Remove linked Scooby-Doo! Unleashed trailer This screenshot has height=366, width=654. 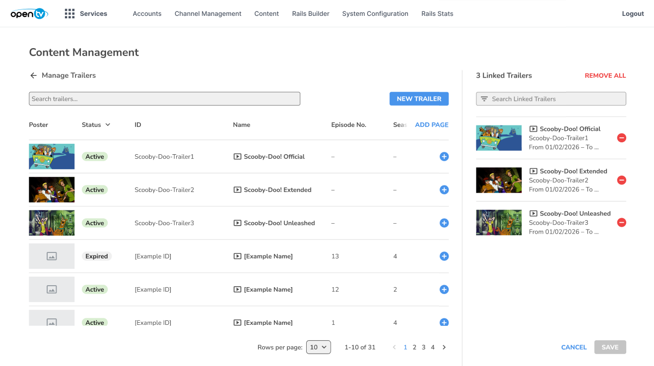click(621, 223)
